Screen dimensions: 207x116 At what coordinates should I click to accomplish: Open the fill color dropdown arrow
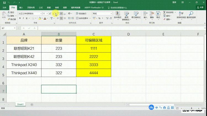click(x=42, y=18)
